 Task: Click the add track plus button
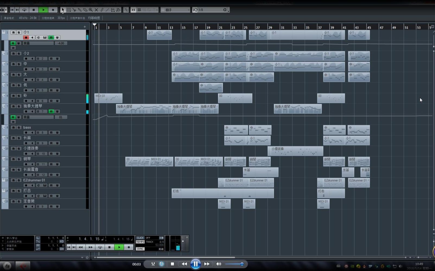pos(85,27)
